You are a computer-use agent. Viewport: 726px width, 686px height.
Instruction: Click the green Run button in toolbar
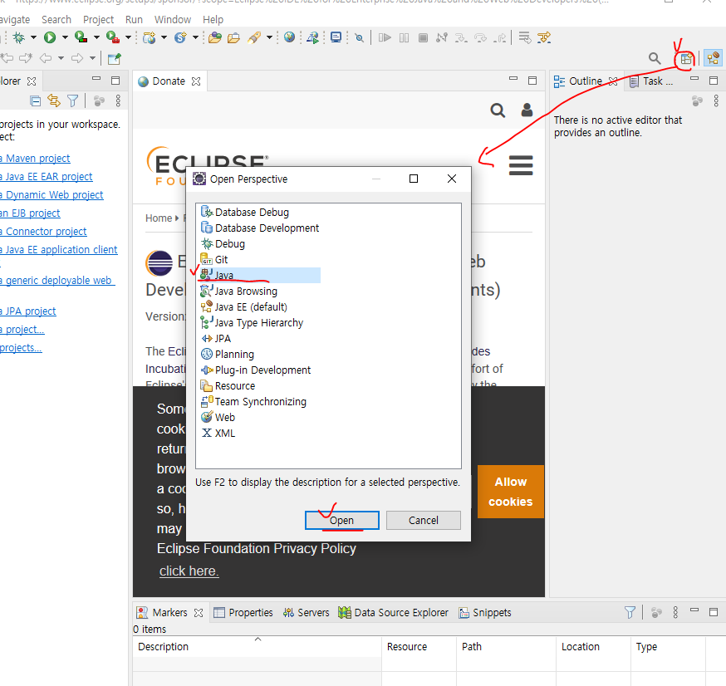[50, 37]
